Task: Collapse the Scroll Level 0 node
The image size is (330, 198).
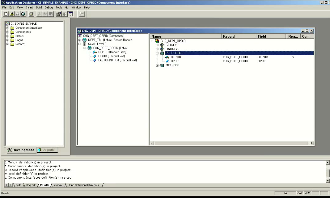Action: [80, 44]
